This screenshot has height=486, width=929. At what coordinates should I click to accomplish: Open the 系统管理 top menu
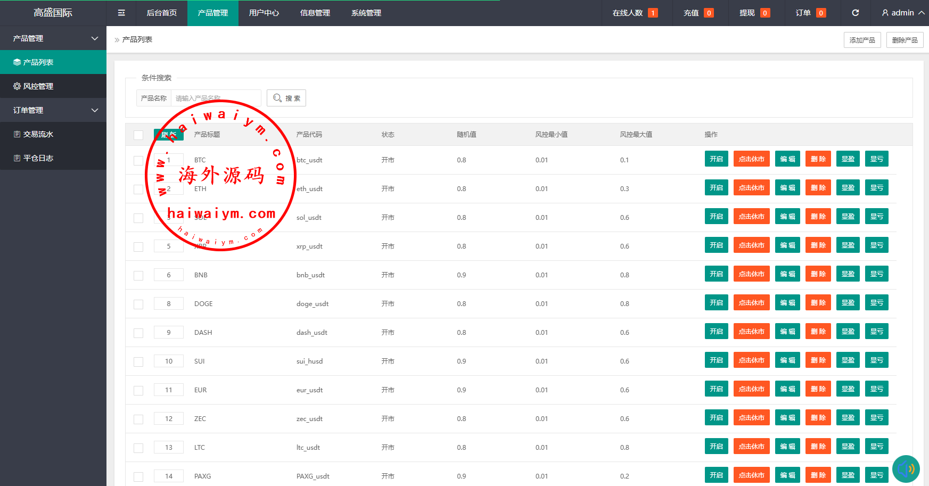366,13
